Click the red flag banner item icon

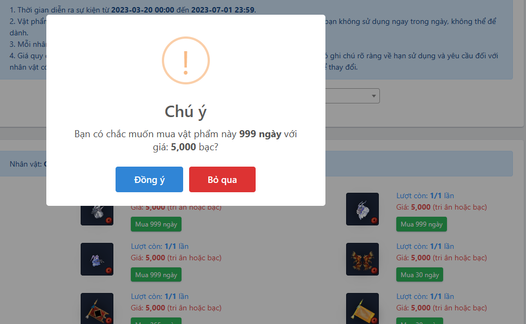97,309
